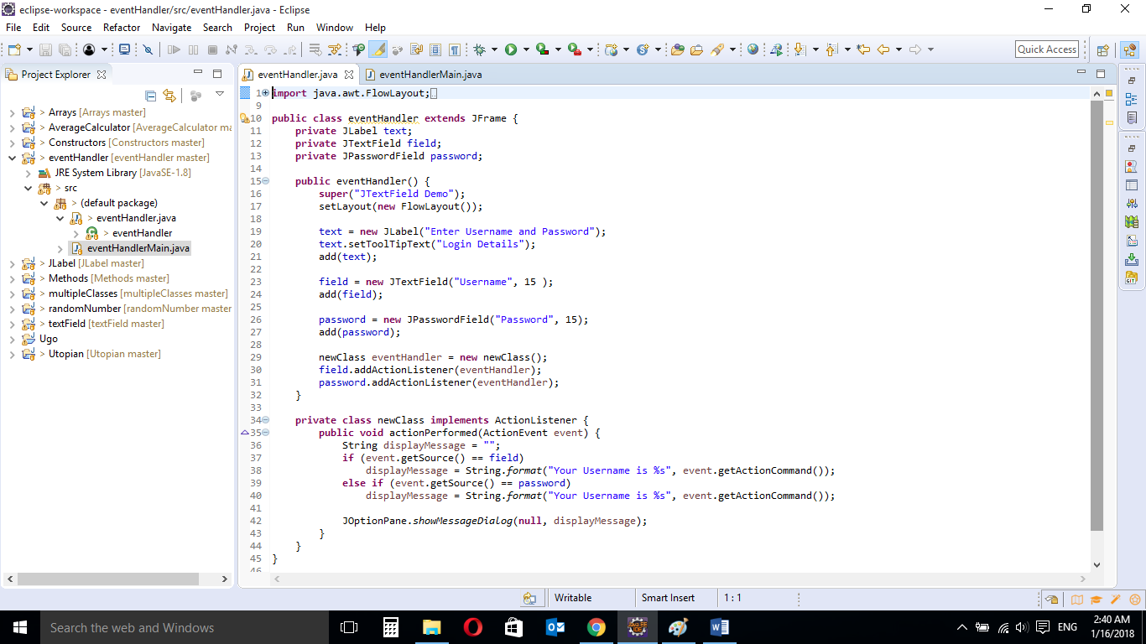The width and height of the screenshot is (1146, 644).
Task: Jump to Last Edit Location icon
Action: 863,49
